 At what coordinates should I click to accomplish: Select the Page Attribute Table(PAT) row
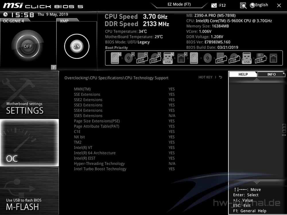[125, 126]
